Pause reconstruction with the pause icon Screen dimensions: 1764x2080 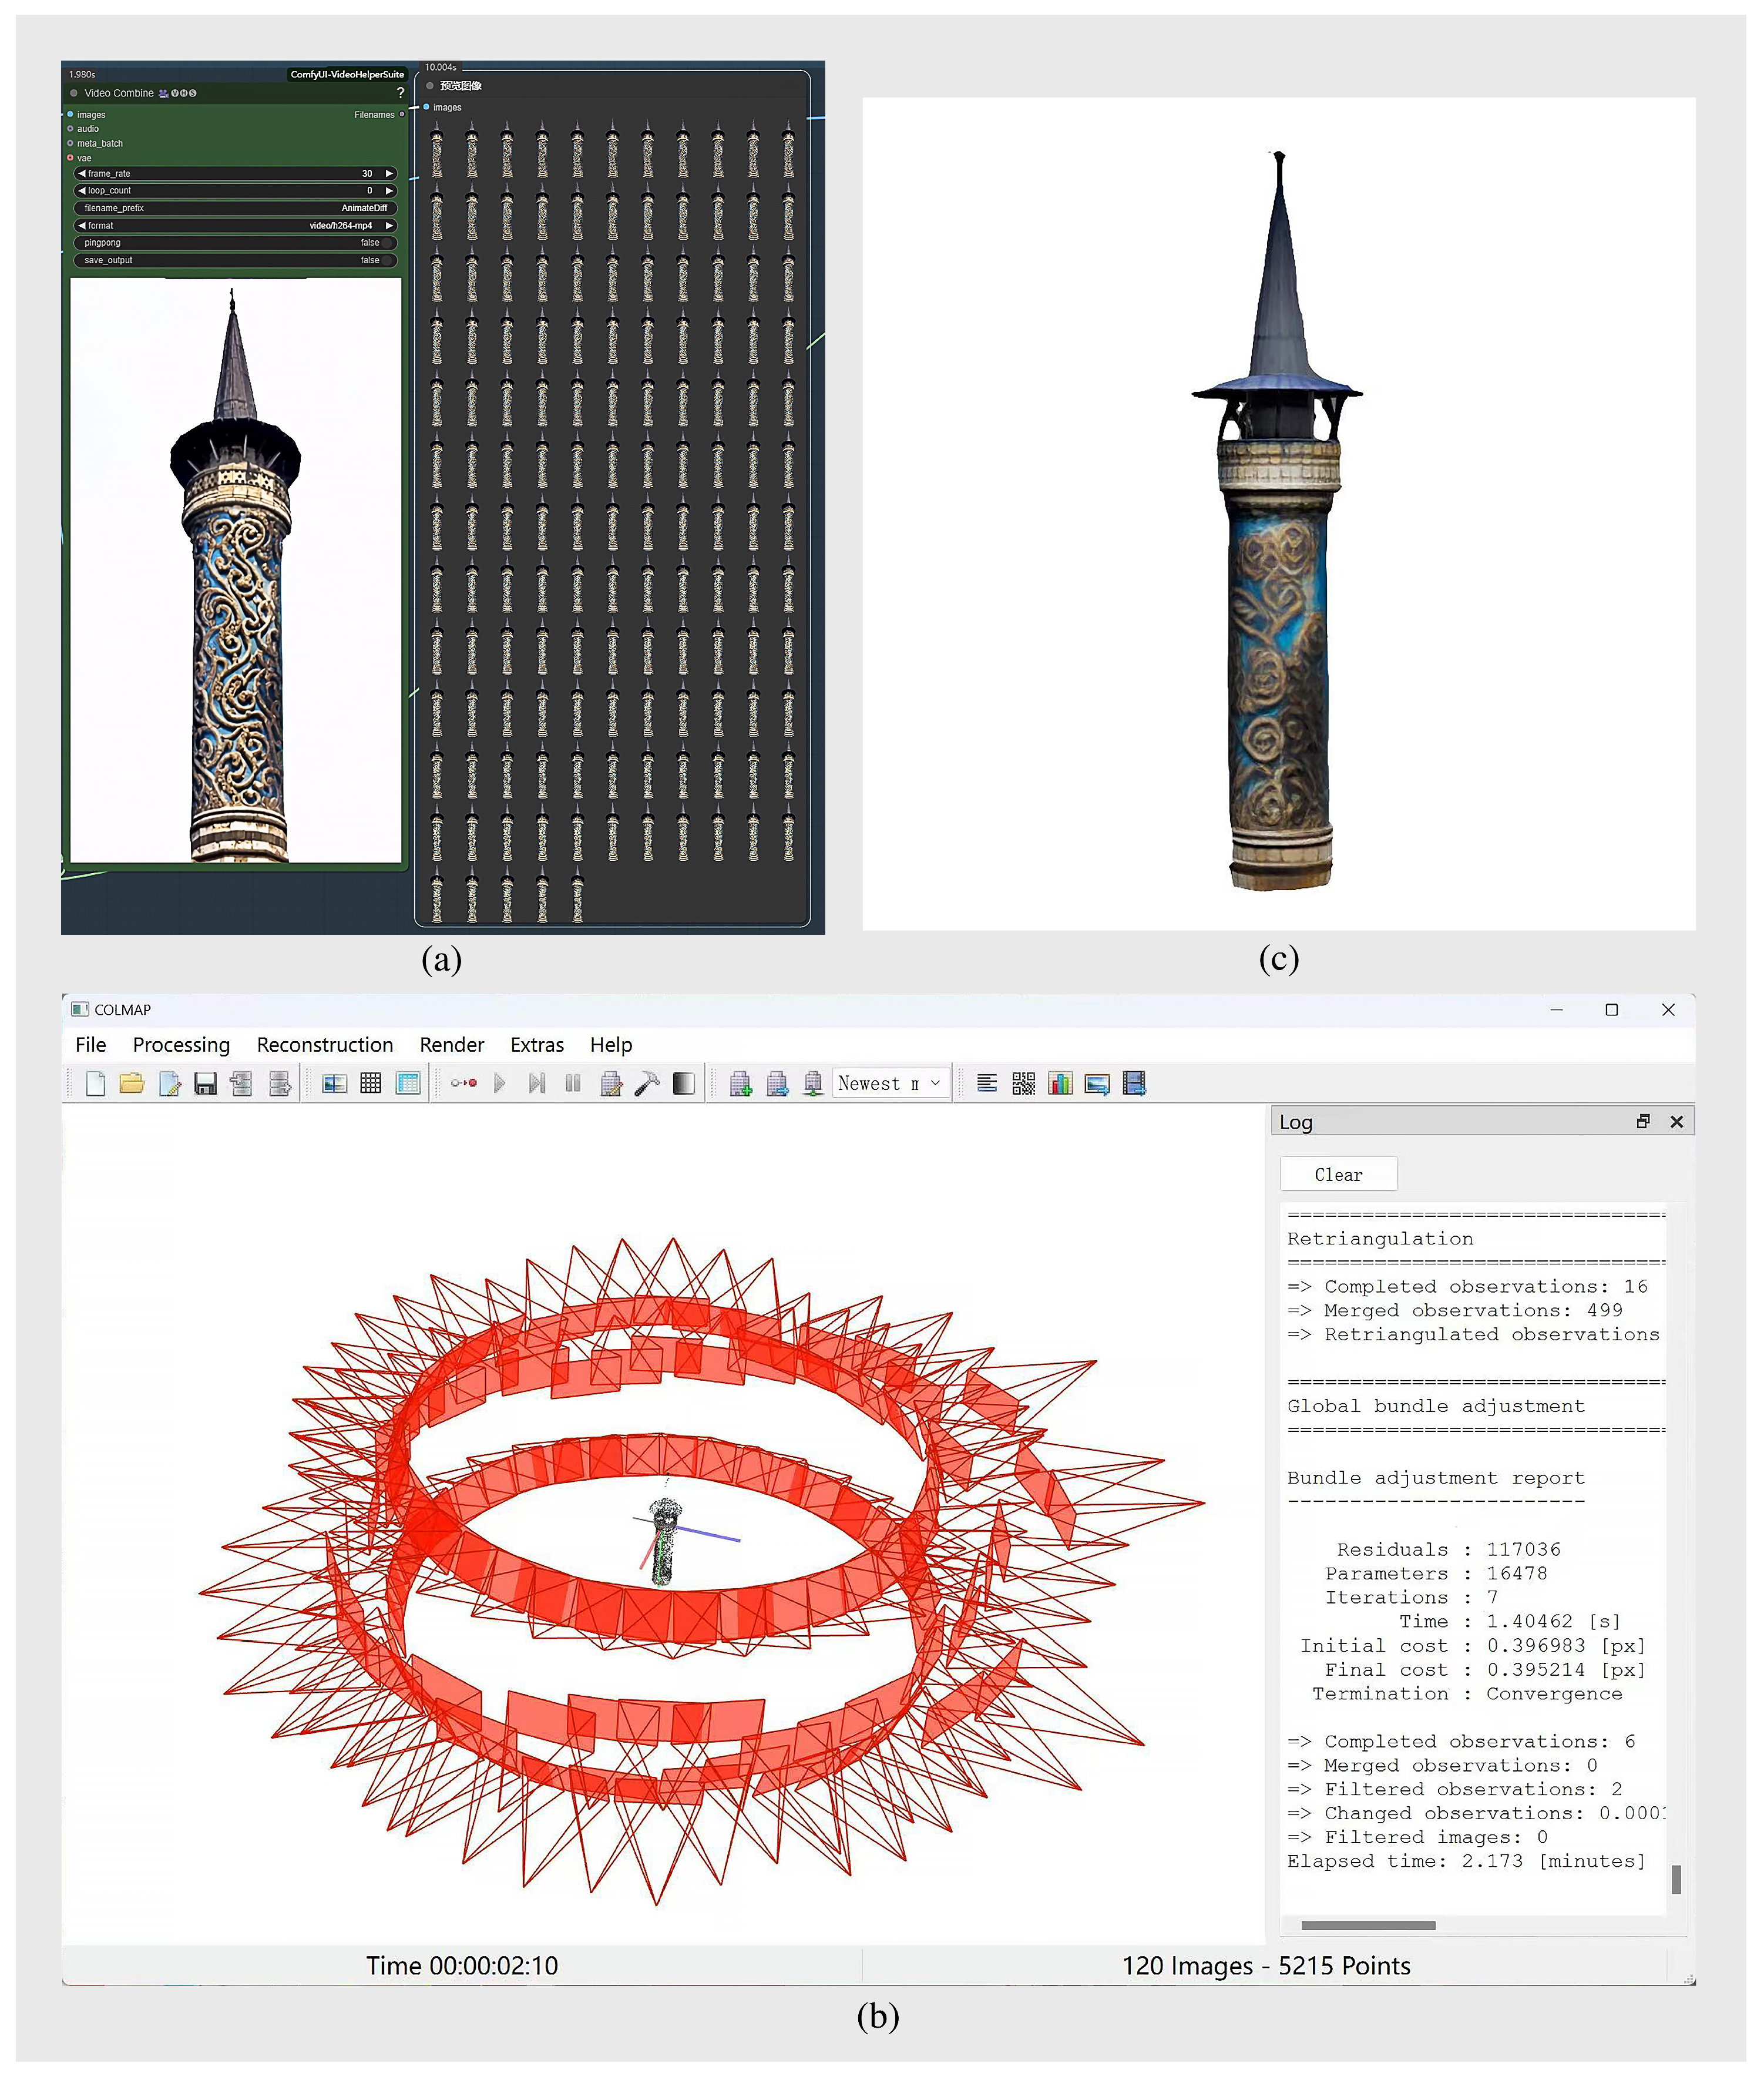point(573,1083)
